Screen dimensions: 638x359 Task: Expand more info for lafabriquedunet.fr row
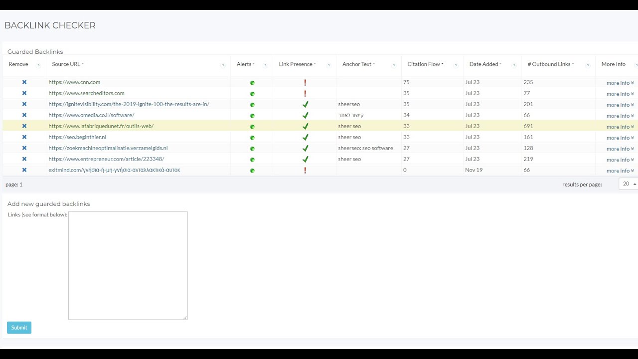[620, 127]
